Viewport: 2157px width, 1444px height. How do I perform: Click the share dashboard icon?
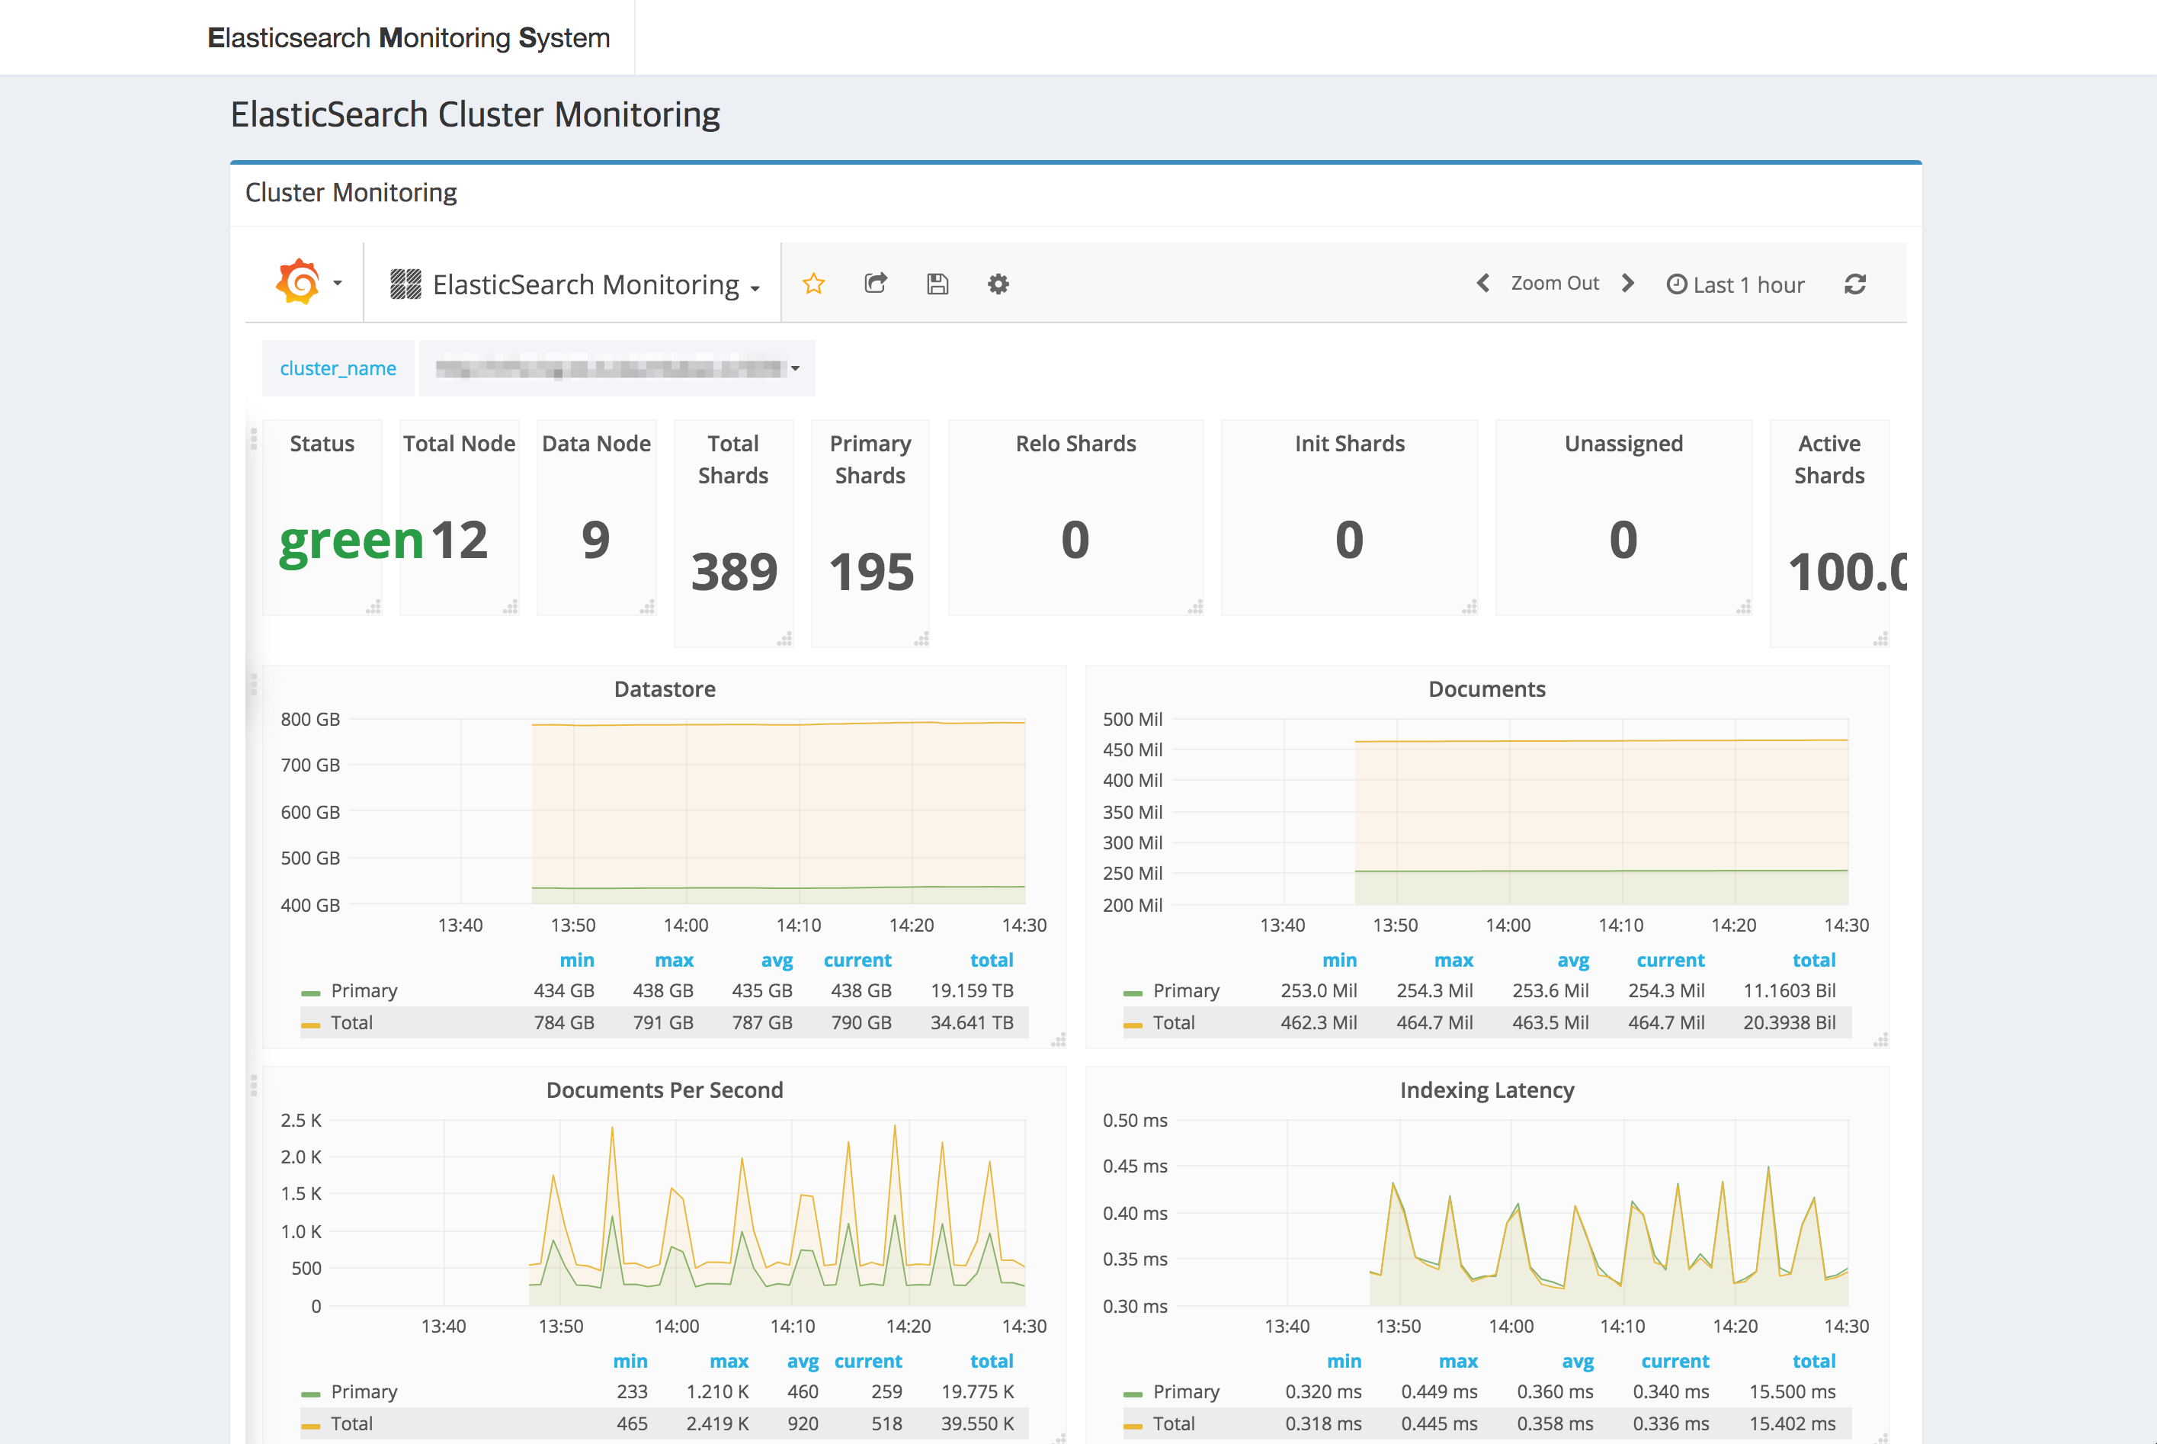click(876, 284)
